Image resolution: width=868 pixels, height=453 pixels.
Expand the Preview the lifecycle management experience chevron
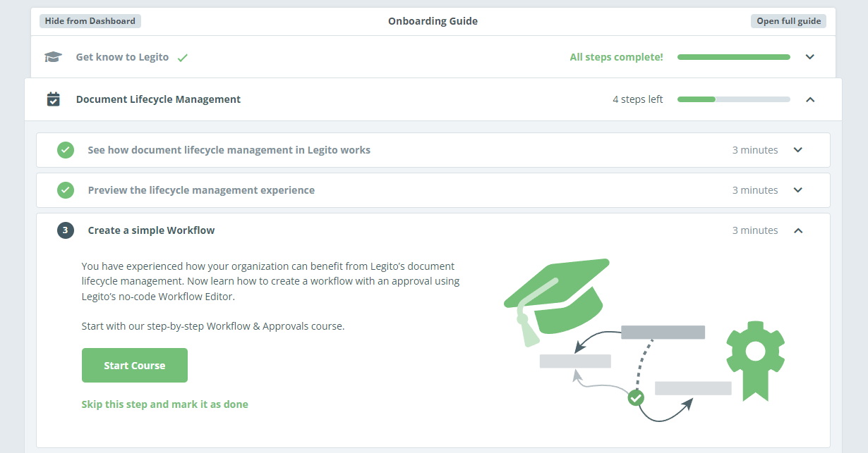click(x=798, y=190)
